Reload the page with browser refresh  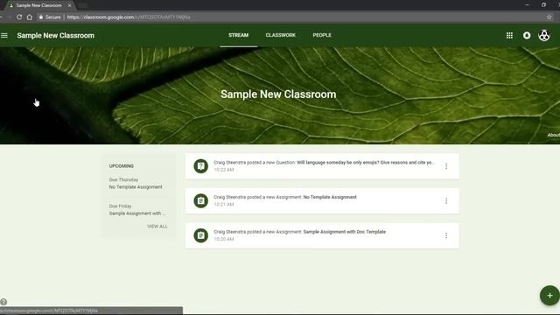[x=19, y=17]
